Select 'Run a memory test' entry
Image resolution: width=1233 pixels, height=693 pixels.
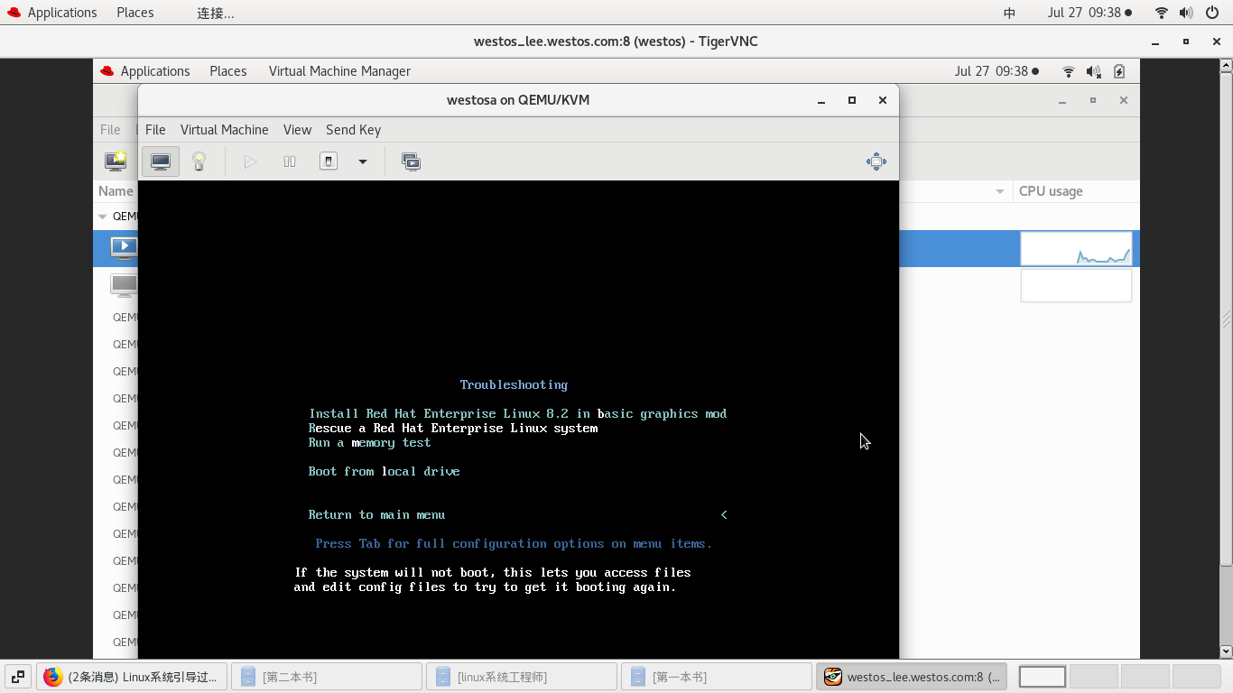pos(369,442)
